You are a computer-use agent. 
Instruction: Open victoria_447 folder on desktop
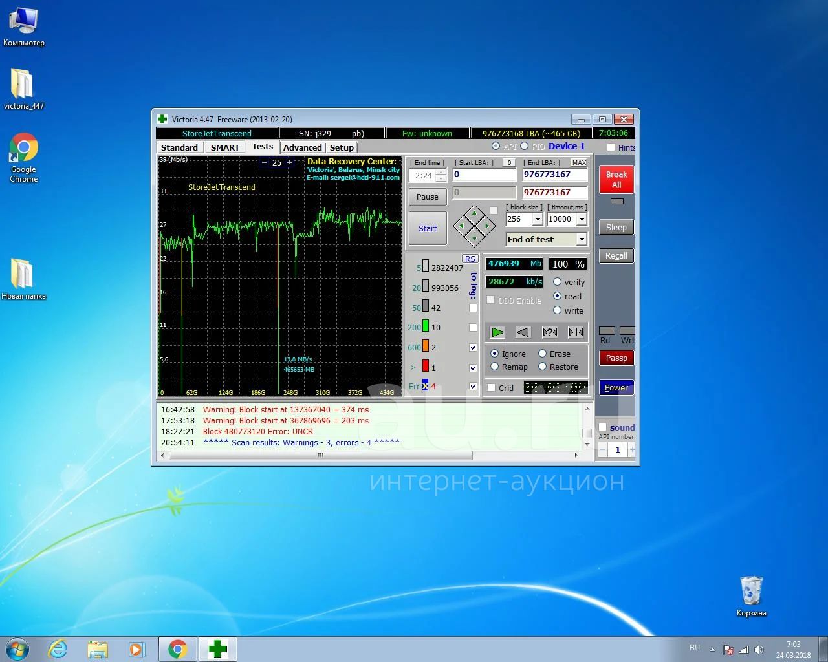tap(24, 89)
